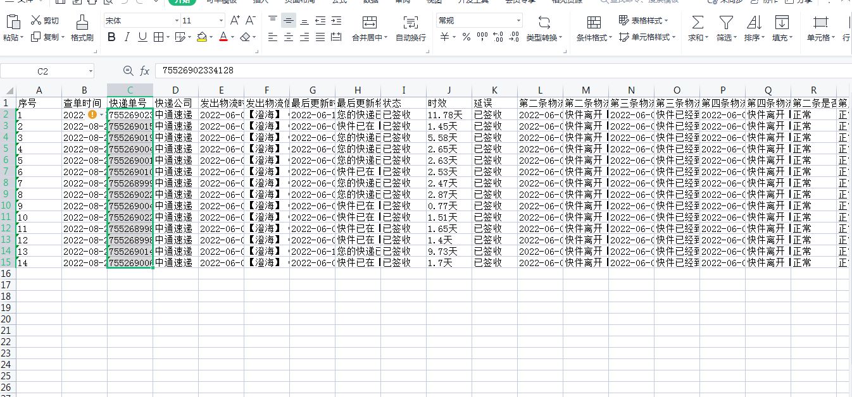Toggle italic formatting
This screenshot has height=397, width=852.
point(127,37)
